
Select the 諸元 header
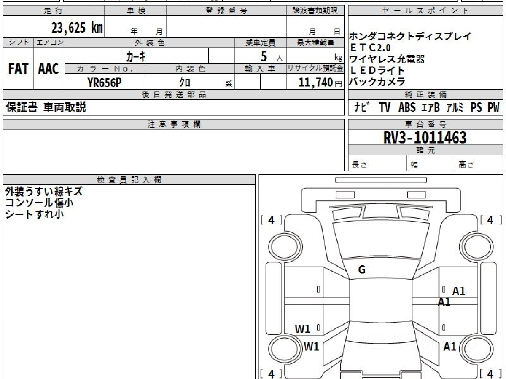(x=425, y=150)
